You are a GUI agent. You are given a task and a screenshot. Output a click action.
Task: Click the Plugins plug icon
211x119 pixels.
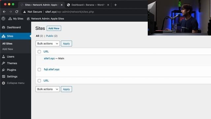(4, 70)
